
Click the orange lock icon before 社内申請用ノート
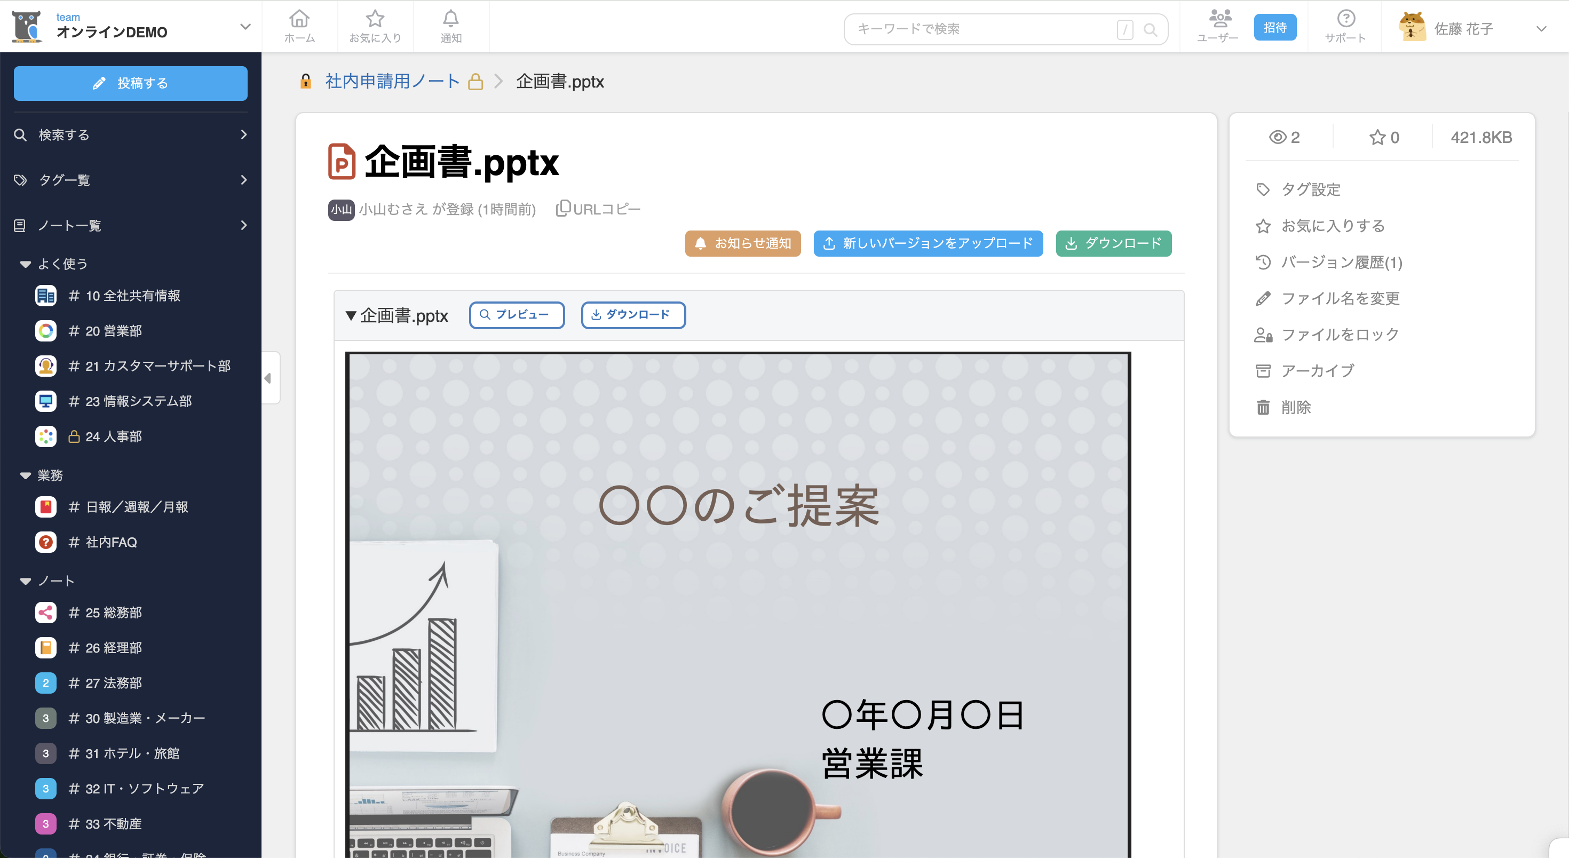pyautogui.click(x=306, y=81)
